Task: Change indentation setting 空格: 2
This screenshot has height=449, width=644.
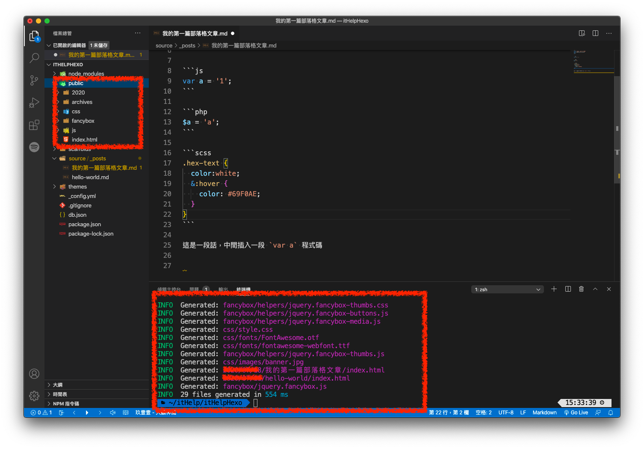Action: click(484, 413)
